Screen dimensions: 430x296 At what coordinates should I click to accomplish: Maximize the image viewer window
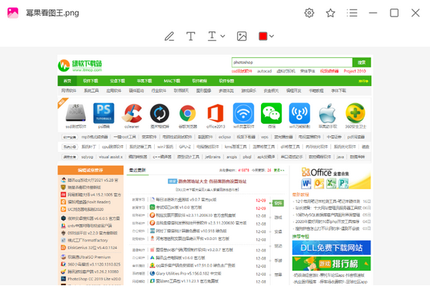(394, 13)
